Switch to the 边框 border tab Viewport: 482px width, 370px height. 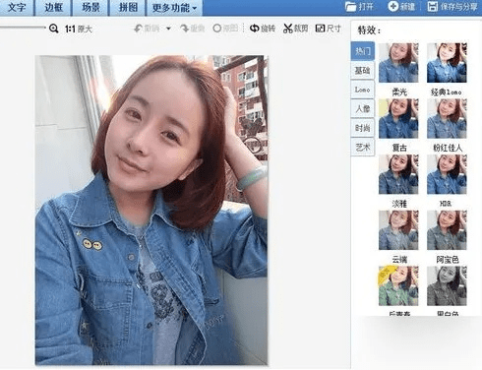[53, 7]
